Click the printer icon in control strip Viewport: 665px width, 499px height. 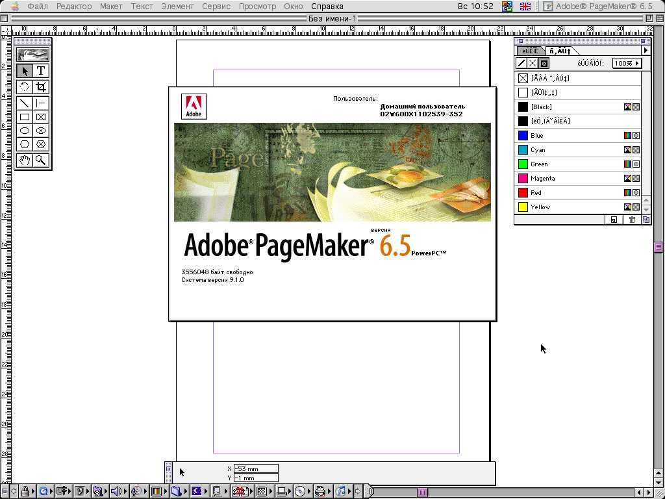click(x=321, y=491)
